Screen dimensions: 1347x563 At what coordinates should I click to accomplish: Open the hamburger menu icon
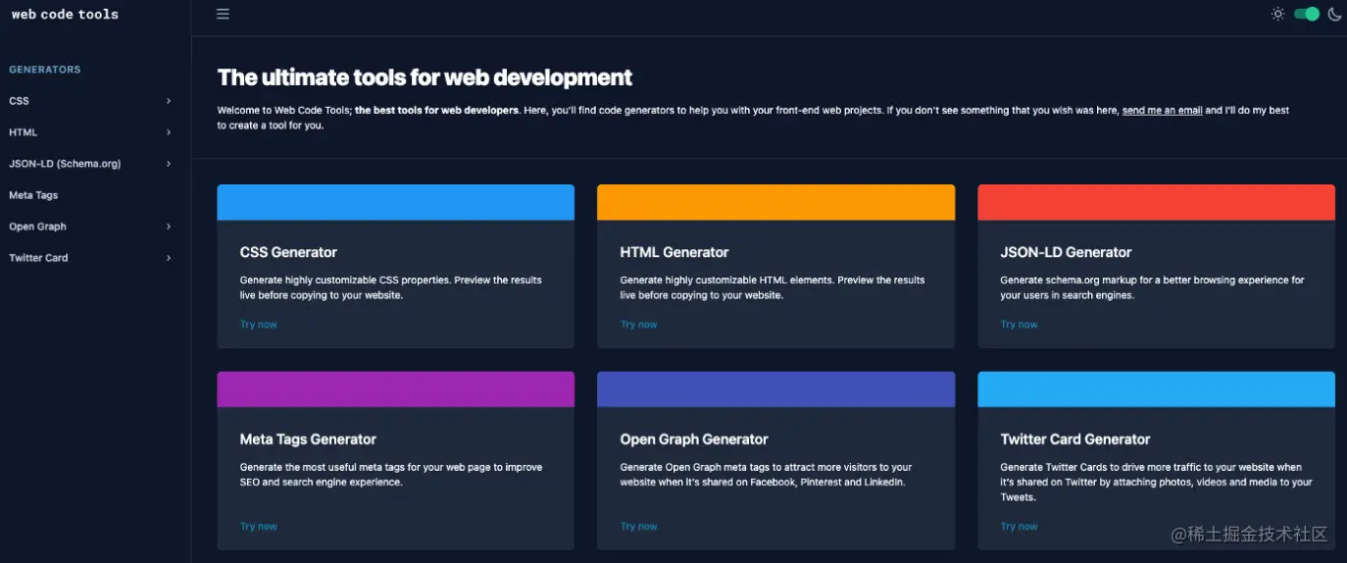pos(223,14)
